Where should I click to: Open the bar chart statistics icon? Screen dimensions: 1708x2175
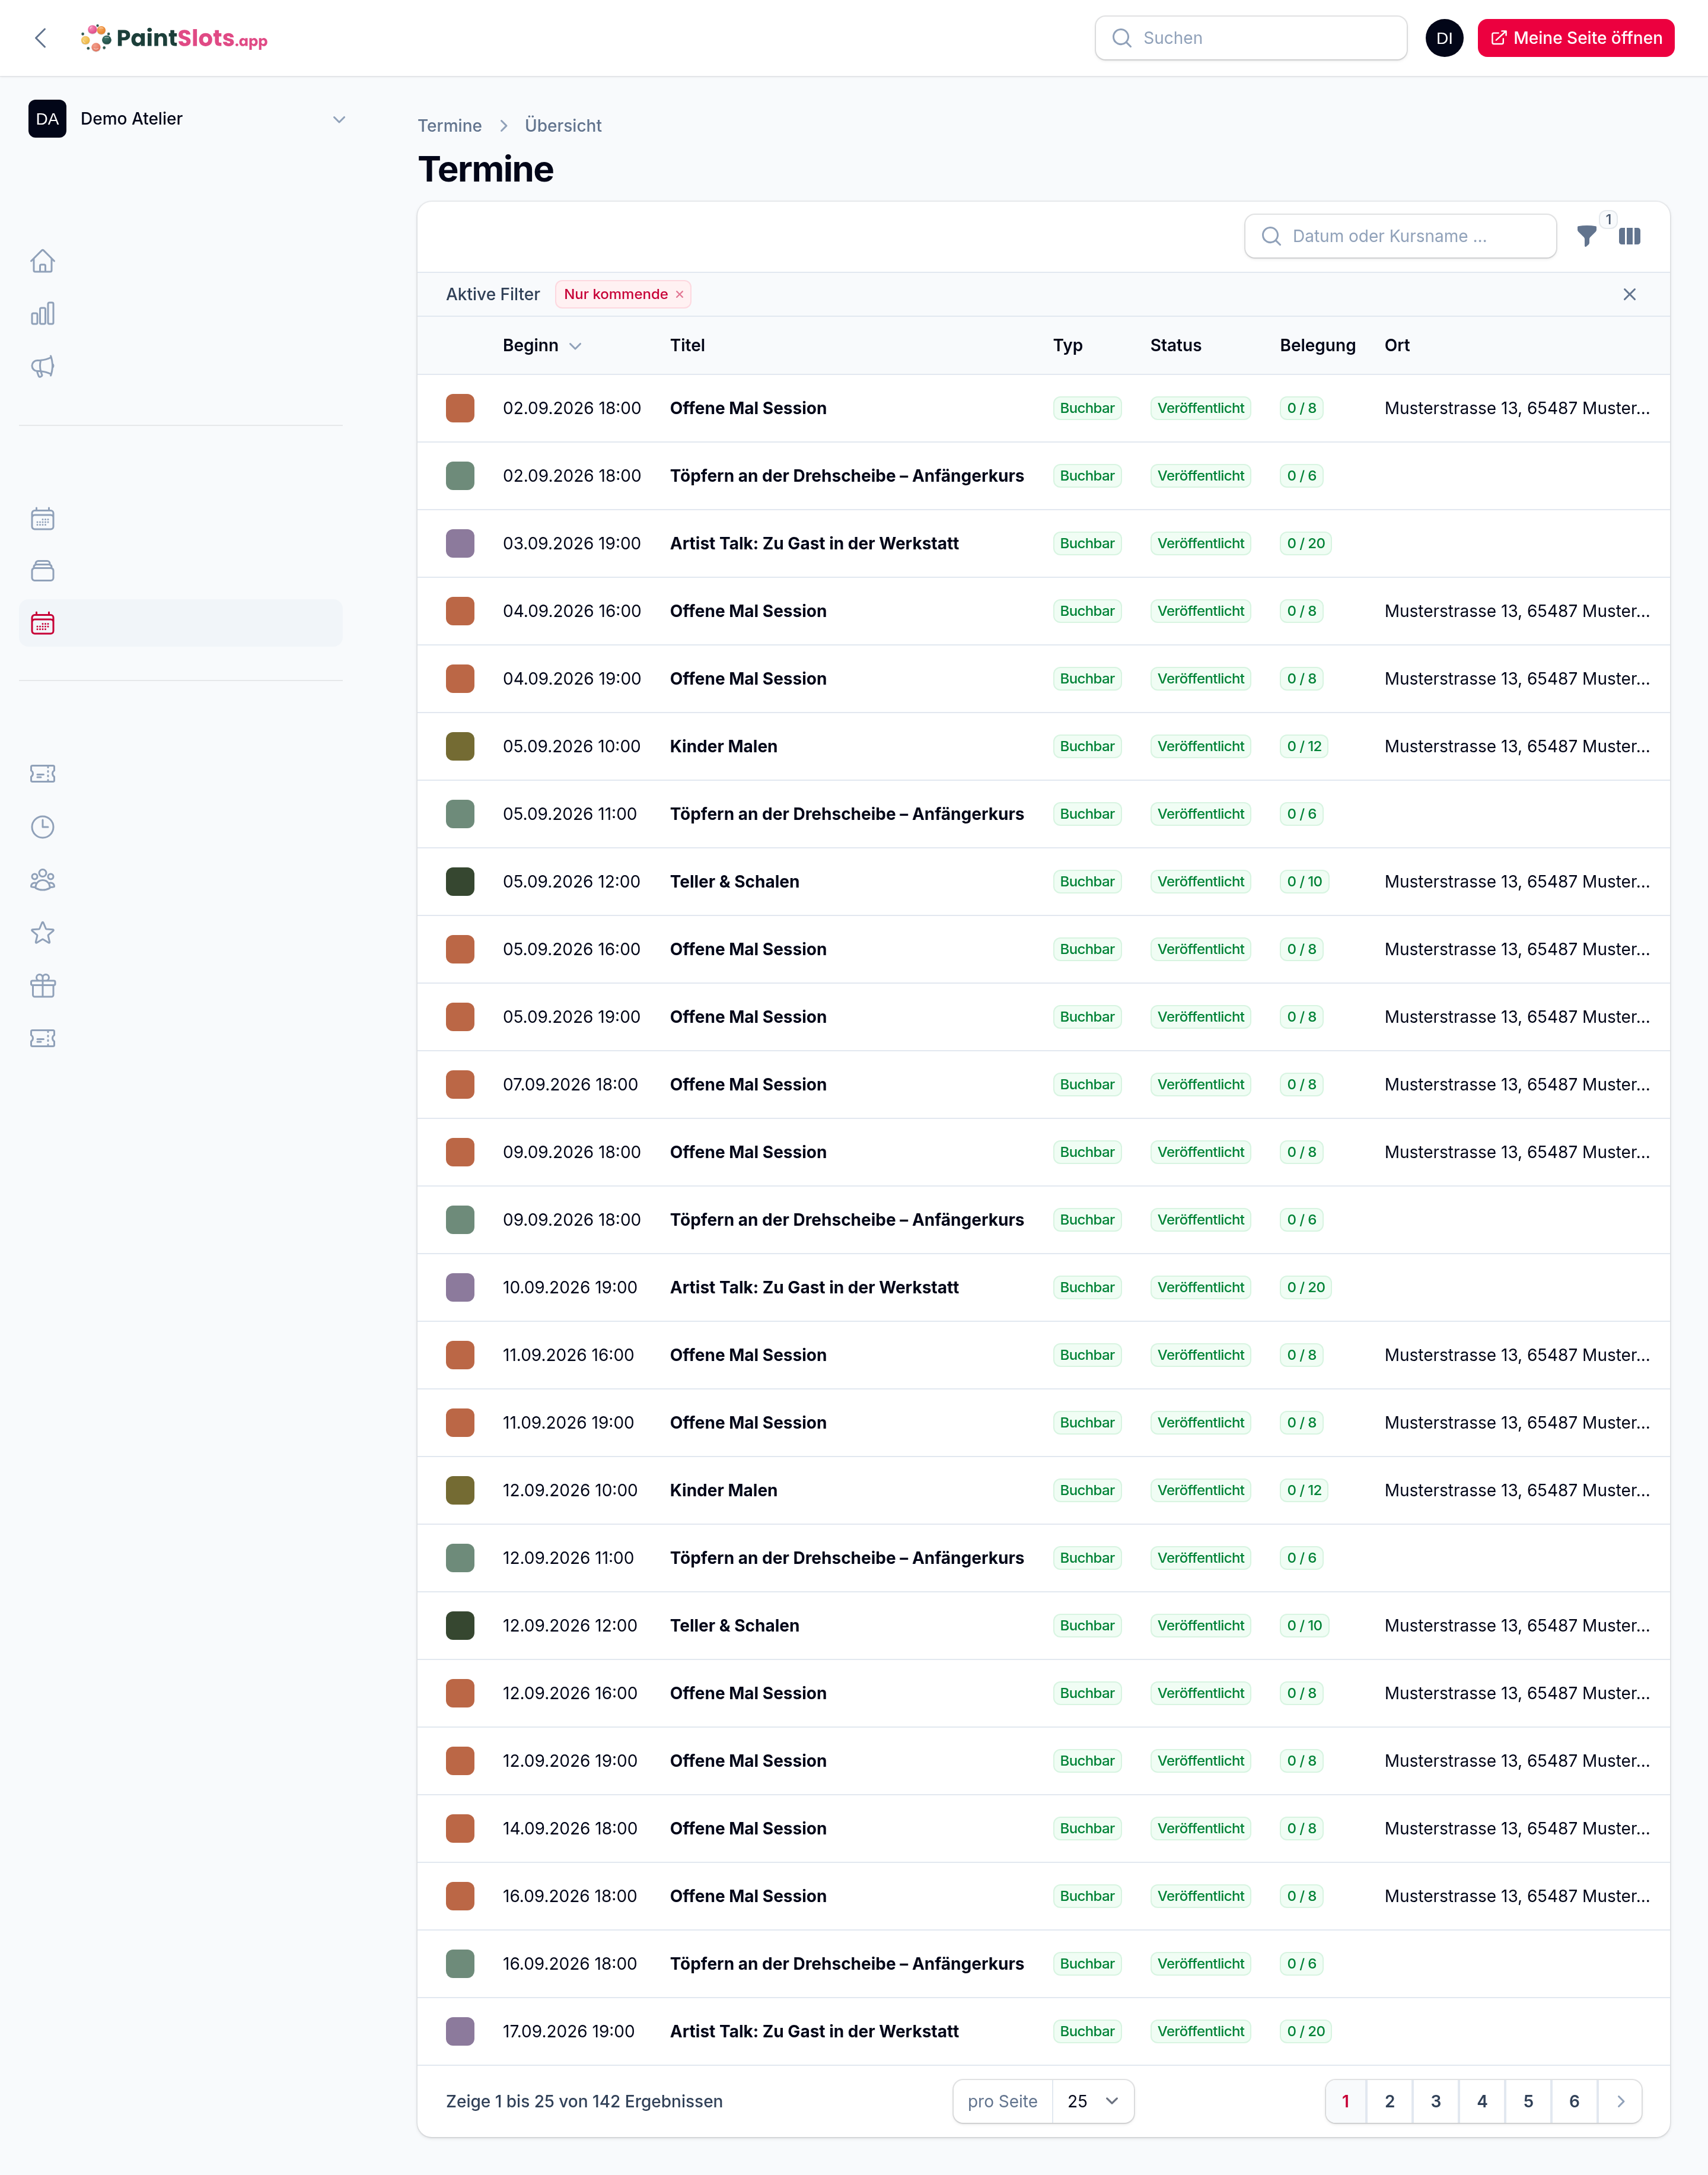pyautogui.click(x=42, y=314)
